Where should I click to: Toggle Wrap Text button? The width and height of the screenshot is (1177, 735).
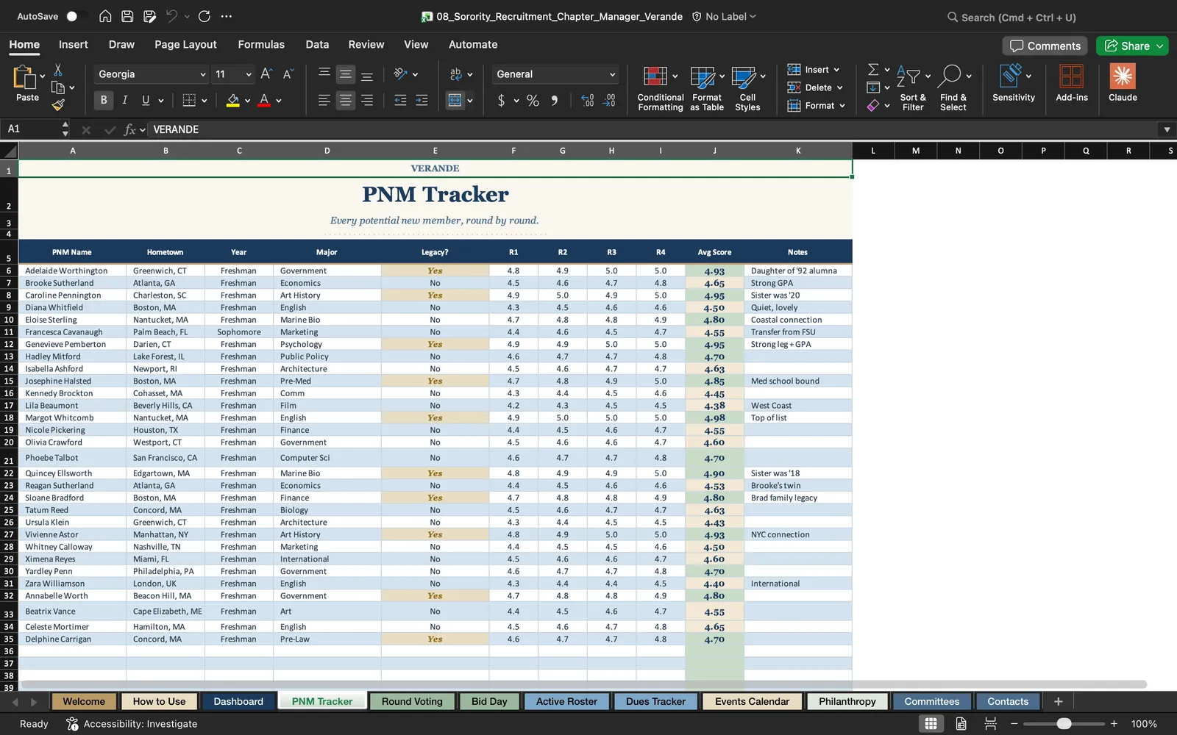(456, 74)
